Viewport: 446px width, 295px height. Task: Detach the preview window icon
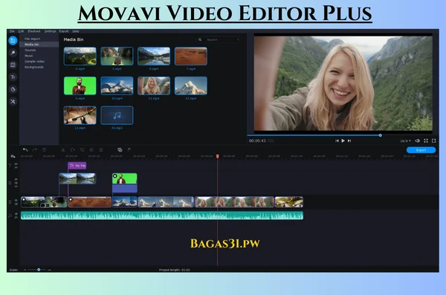[434, 140]
